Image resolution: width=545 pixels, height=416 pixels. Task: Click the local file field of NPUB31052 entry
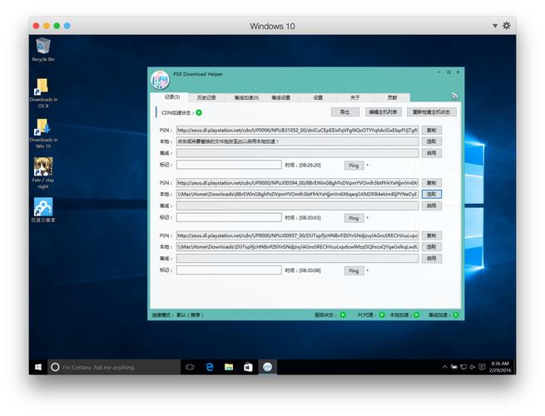(298, 141)
